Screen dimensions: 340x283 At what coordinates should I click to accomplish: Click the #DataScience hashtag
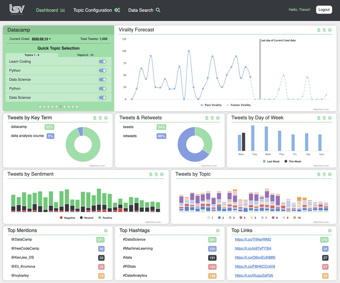click(134, 240)
